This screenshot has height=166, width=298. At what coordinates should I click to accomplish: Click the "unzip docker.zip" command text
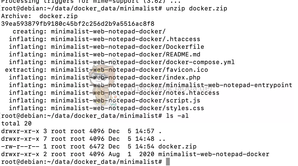tap(196, 8)
